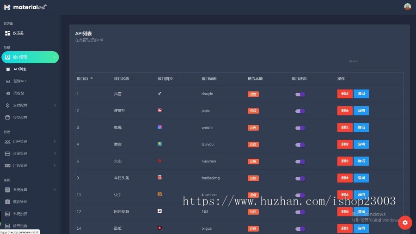The height and width of the screenshot is (234, 416).
Task: Sort by 接口ID column arrow
Action: (92, 78)
